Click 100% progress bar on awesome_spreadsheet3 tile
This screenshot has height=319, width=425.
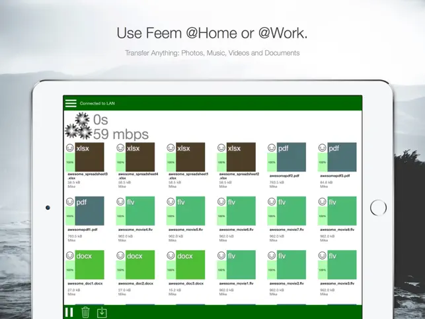pos(70,162)
